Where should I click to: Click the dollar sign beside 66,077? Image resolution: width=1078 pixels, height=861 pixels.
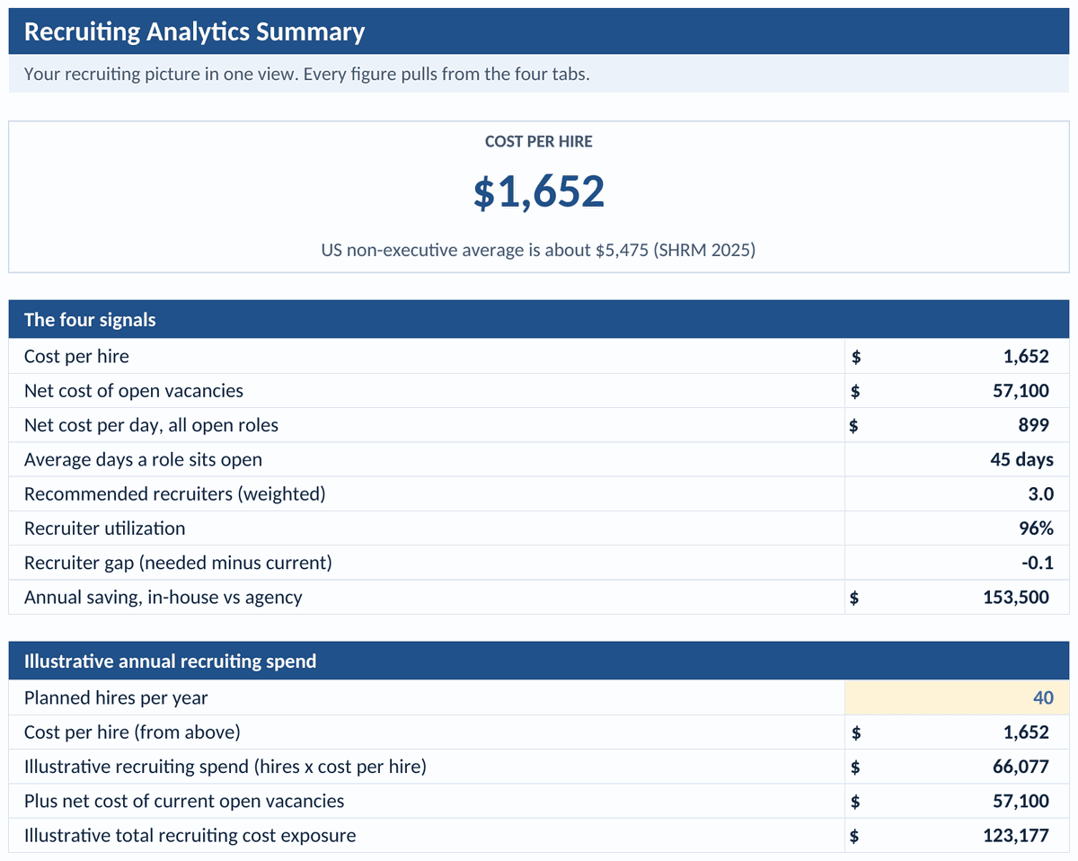click(855, 768)
